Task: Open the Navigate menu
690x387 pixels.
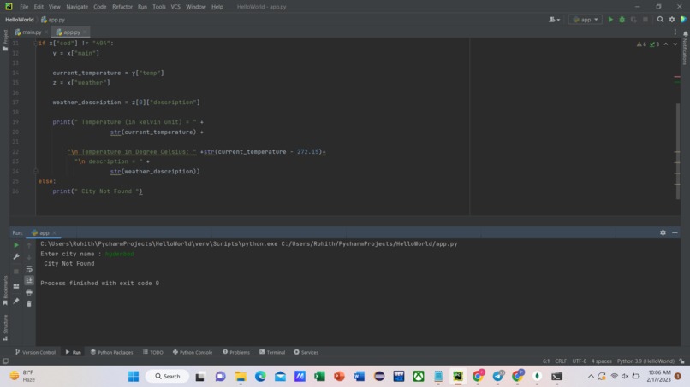Action: [x=77, y=7]
